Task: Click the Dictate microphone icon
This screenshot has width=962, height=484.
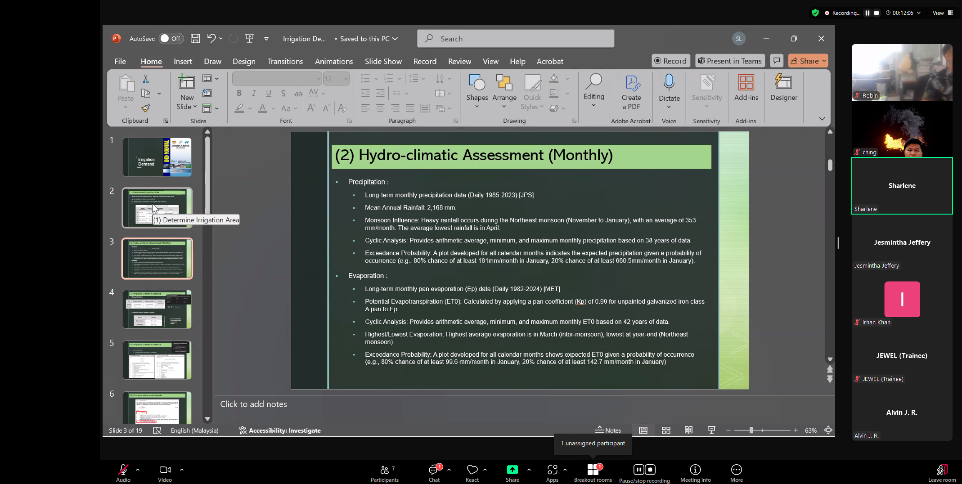Action: (669, 83)
